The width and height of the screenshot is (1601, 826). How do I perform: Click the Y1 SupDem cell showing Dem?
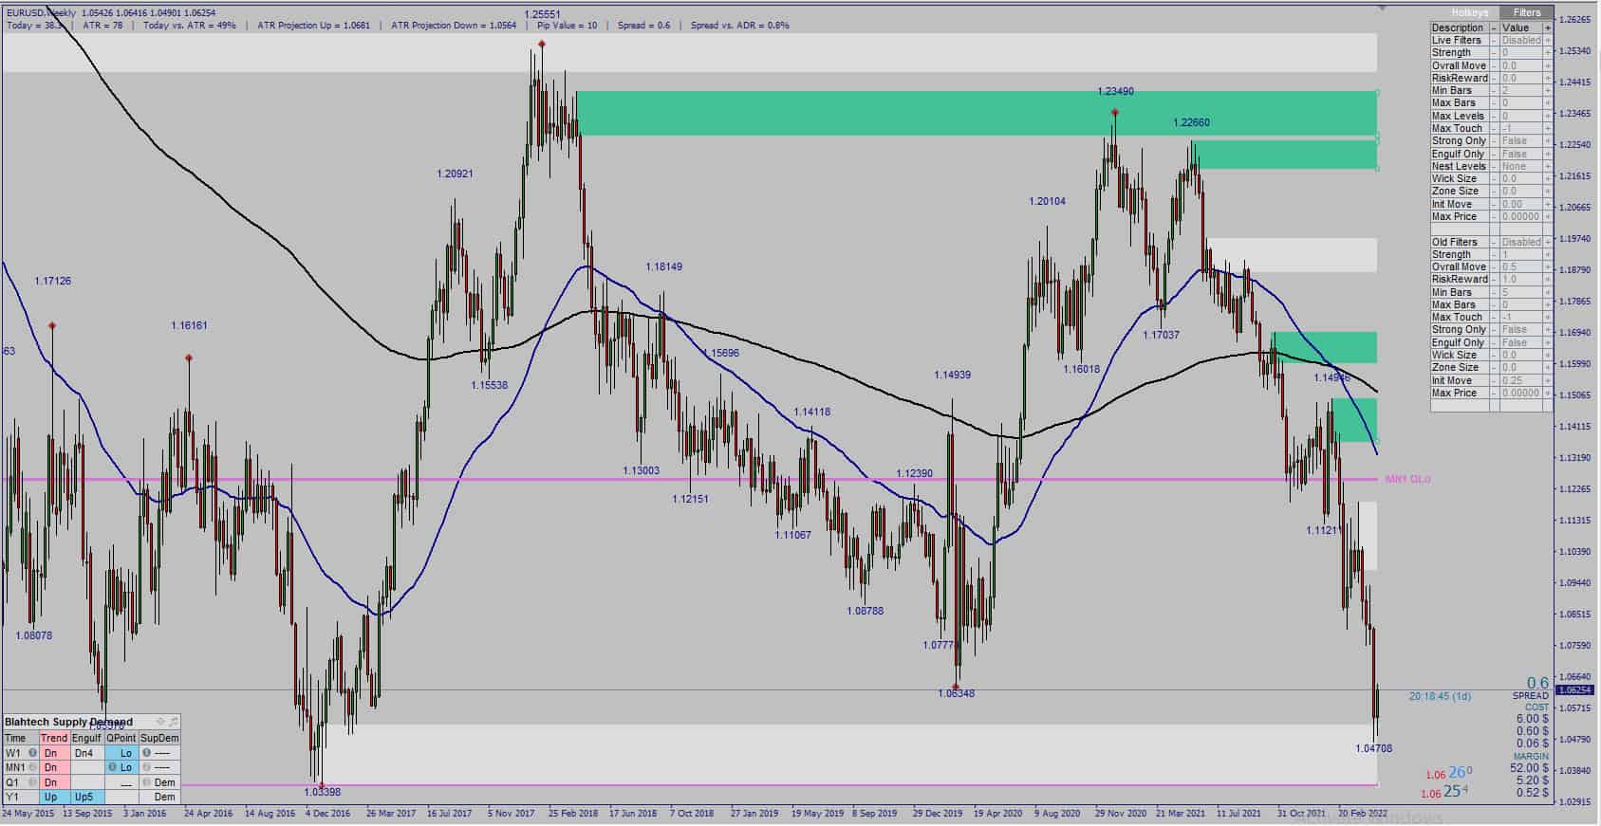(159, 797)
